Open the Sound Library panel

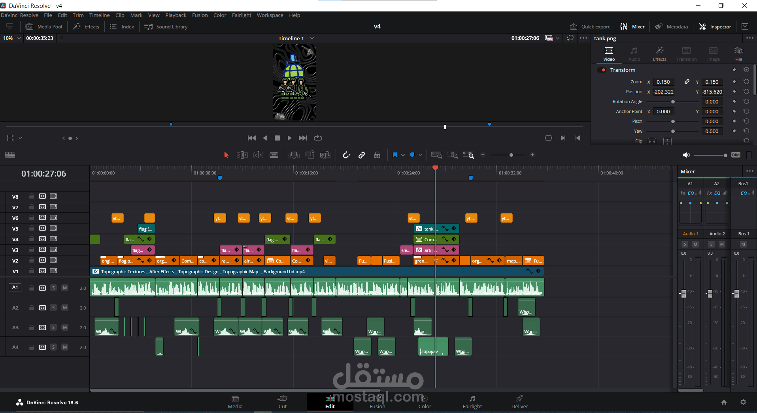(x=166, y=26)
